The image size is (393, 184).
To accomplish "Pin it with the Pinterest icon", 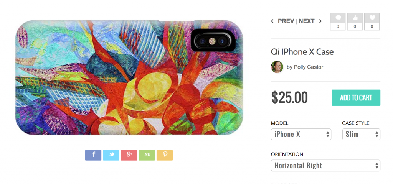I will tap(165, 155).
